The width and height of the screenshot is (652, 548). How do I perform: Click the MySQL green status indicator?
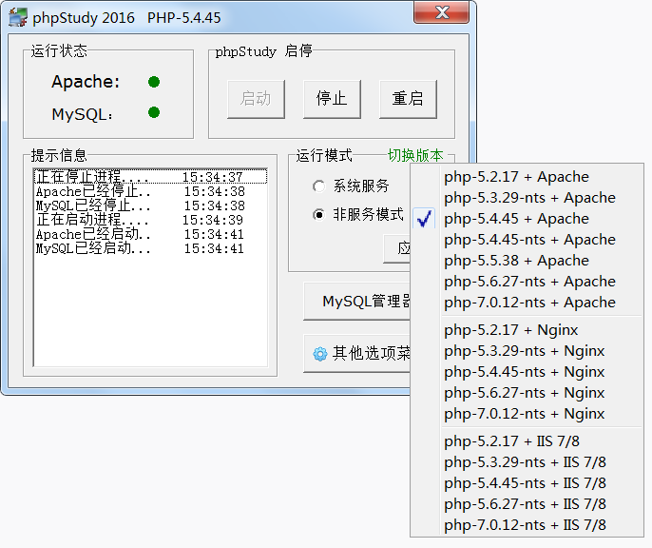coord(154,112)
